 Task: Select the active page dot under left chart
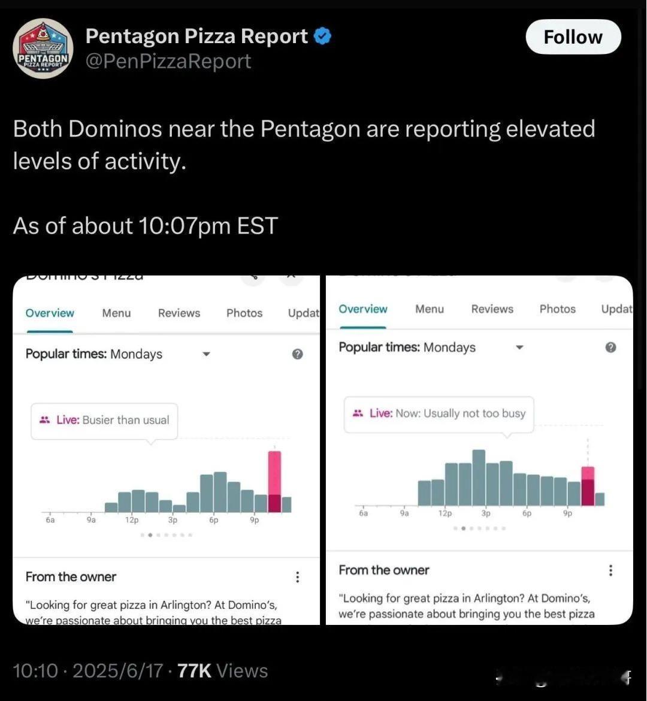(x=150, y=534)
